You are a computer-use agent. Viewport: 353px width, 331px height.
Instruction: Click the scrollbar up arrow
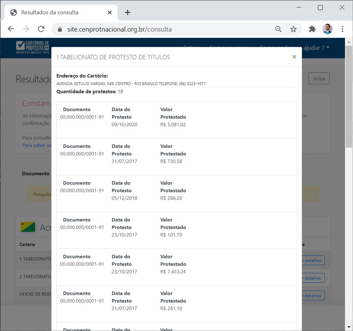point(349,42)
